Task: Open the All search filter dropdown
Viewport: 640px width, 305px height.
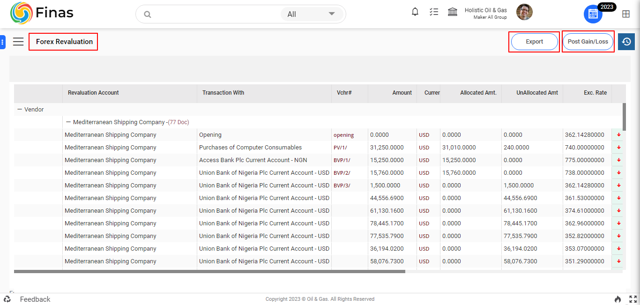Action: 312,14
